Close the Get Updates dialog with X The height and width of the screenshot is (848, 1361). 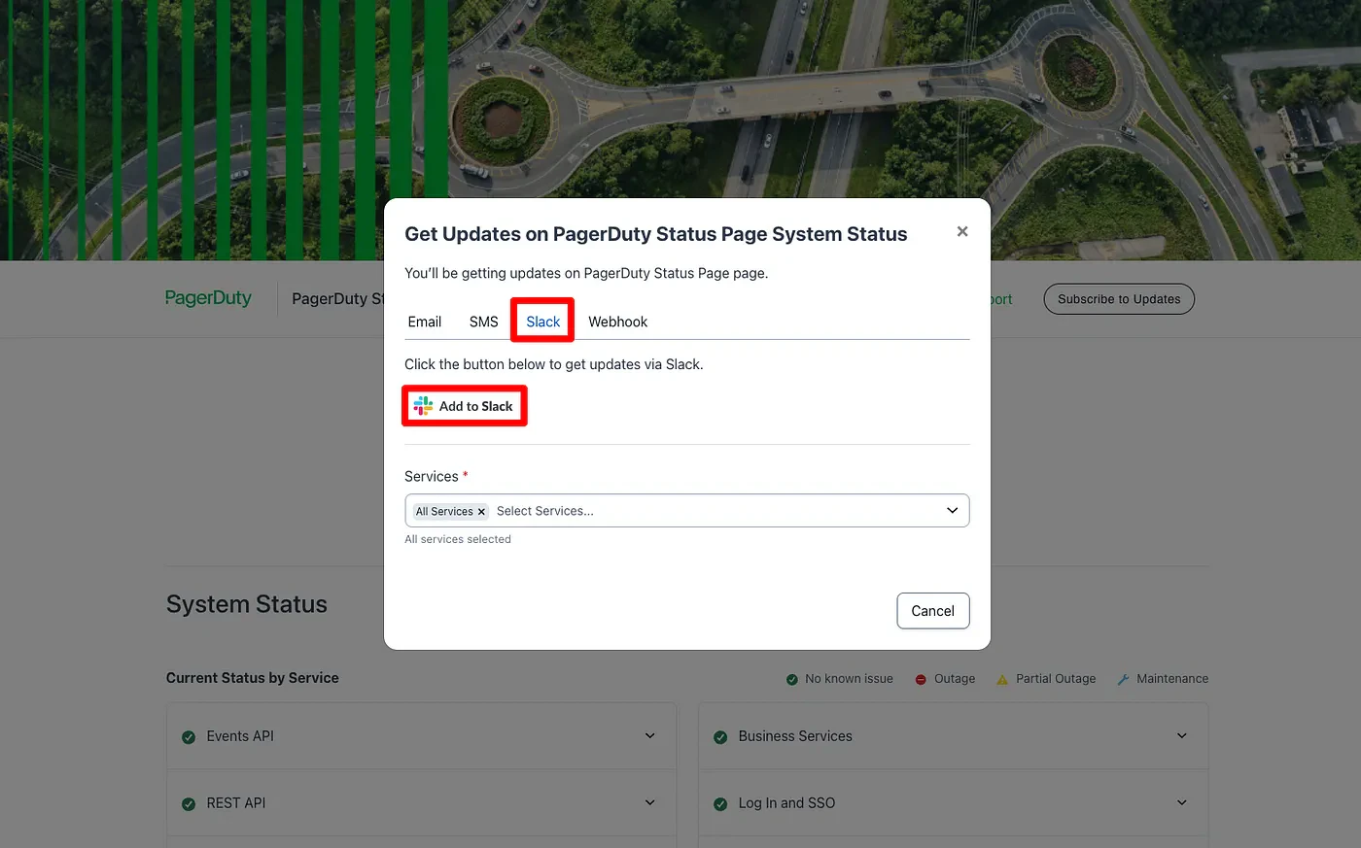tap(962, 231)
